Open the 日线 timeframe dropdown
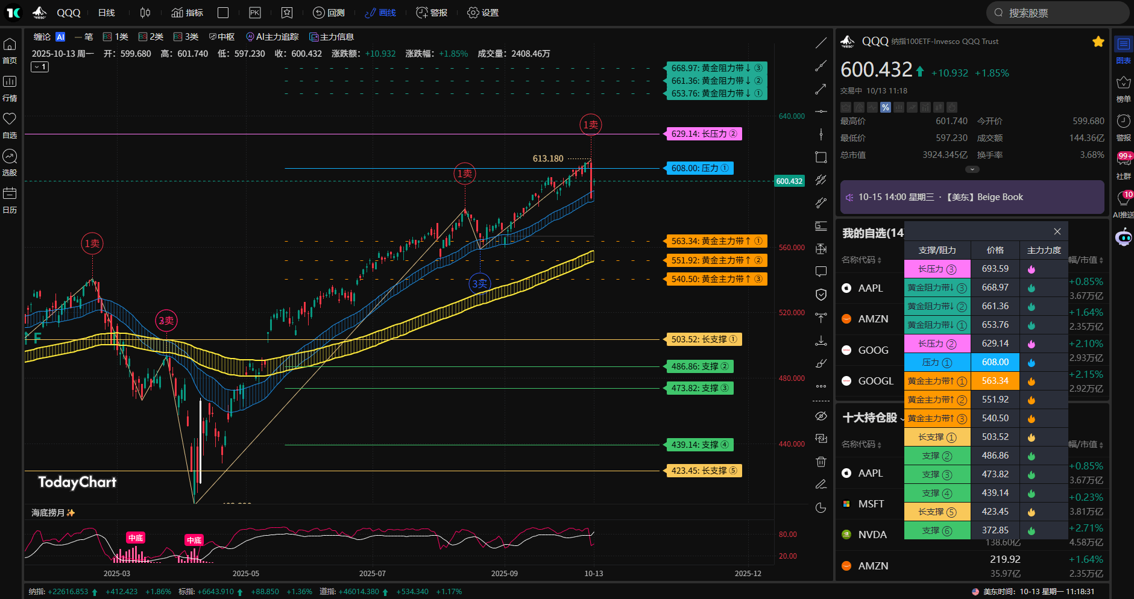 [x=107, y=13]
